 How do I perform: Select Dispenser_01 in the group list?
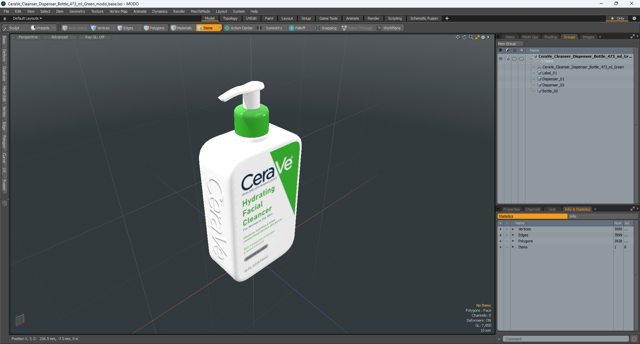click(553, 79)
